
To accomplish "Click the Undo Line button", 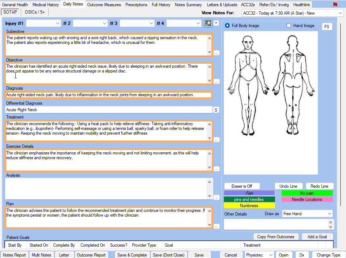I will [x=288, y=186].
